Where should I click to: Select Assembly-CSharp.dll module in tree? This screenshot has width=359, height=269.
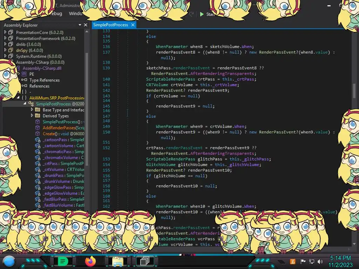point(42,68)
